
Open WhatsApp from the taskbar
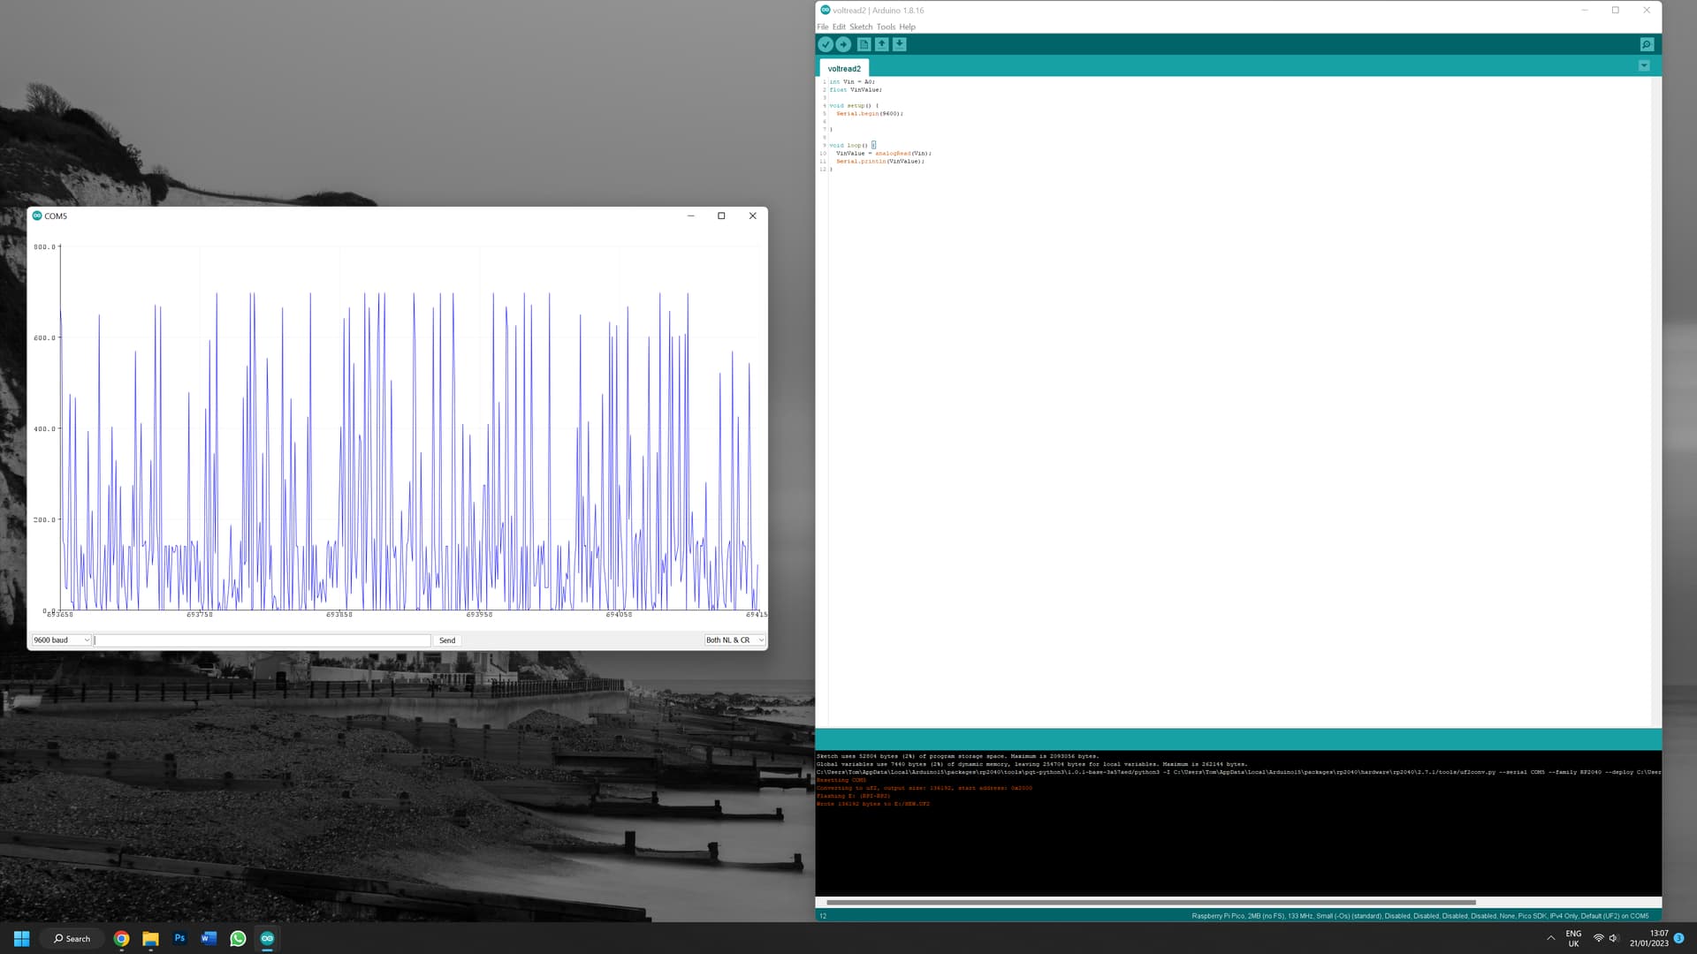(x=238, y=938)
